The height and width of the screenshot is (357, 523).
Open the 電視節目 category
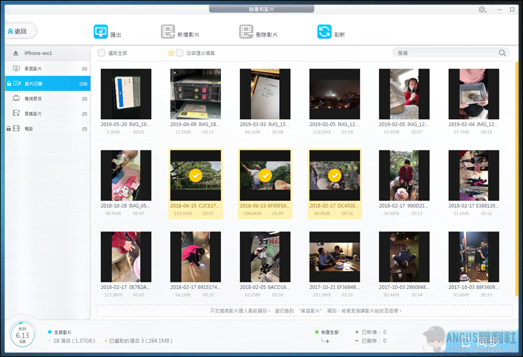click(x=33, y=99)
